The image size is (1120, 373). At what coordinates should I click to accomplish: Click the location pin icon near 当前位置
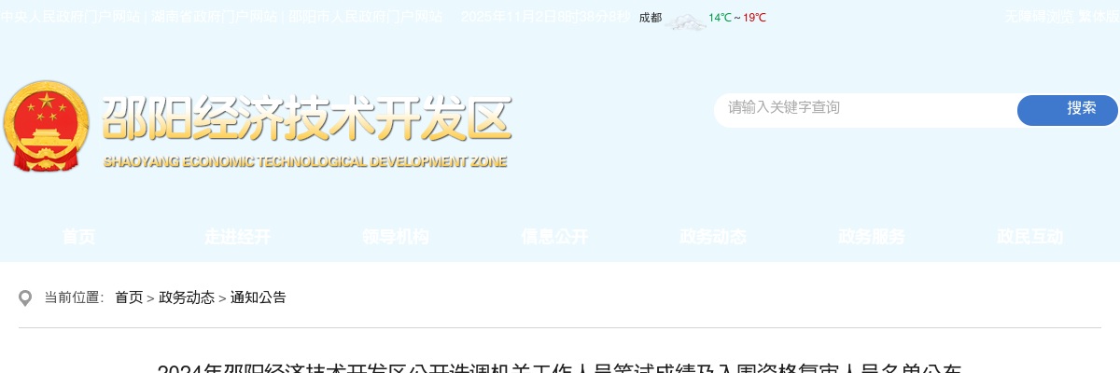click(25, 298)
